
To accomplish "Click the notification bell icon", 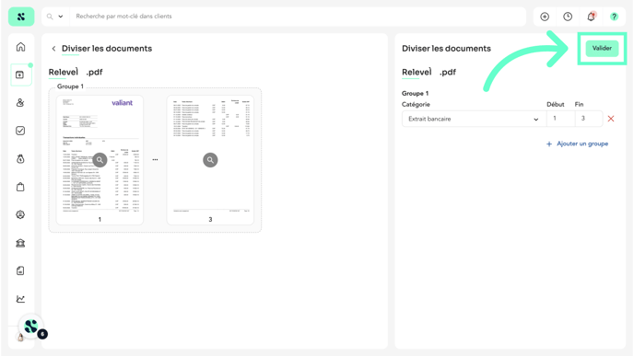I will pyautogui.click(x=591, y=17).
